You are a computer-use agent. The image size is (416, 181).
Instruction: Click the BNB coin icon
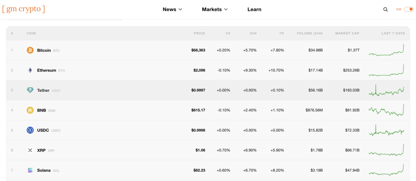coord(30,110)
